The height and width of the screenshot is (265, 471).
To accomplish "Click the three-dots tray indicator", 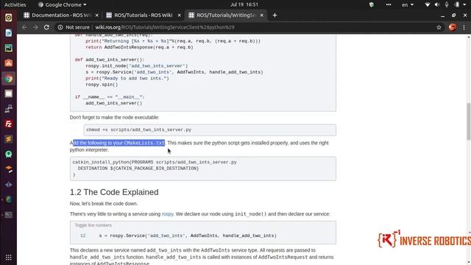I will [x=389, y=4].
